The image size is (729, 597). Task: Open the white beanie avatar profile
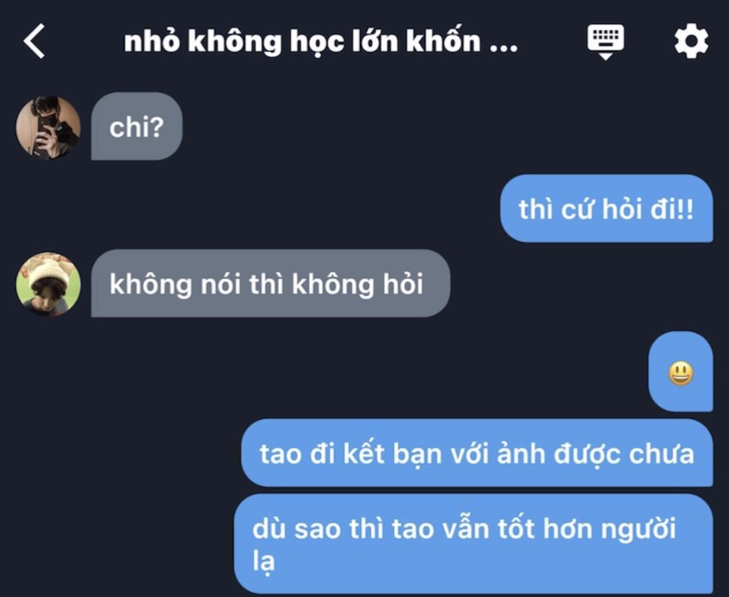tap(48, 284)
